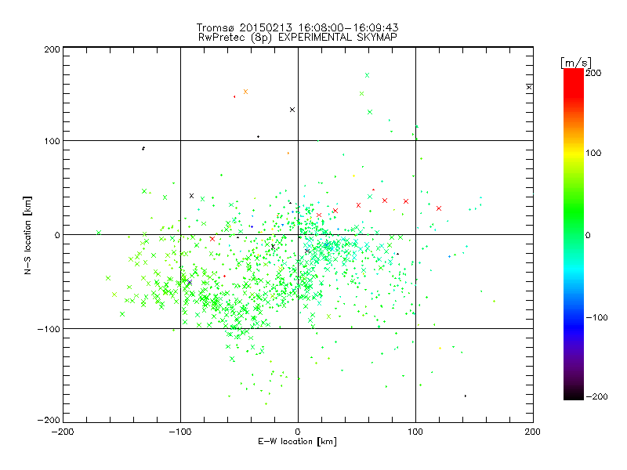Click the y-axis tick label '100'
Image resolution: width=627 pixels, height=470 pixels.
click(x=52, y=141)
